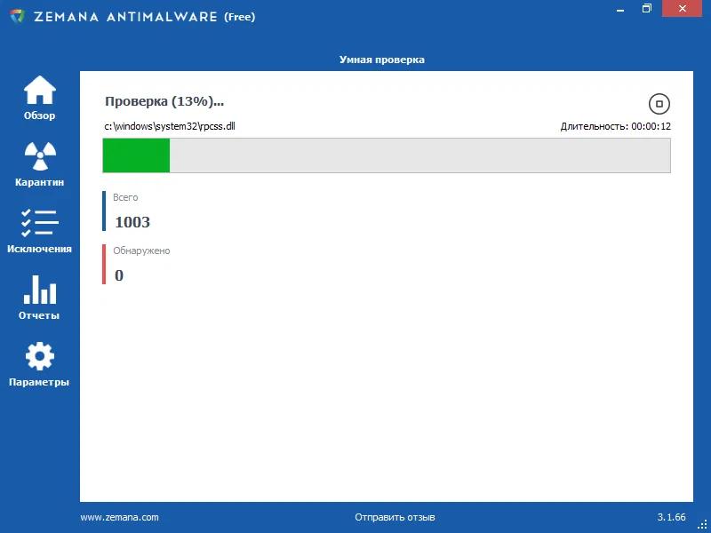Stop the running scan
Image resolution: width=711 pixels, height=533 pixels.
coord(659,104)
